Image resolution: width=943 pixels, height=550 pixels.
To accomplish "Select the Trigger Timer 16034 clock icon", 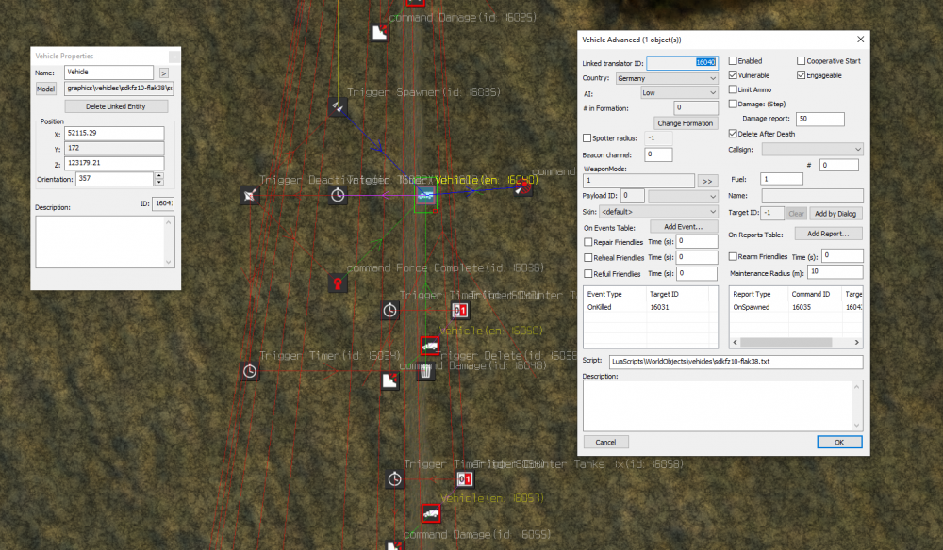I will click(250, 371).
